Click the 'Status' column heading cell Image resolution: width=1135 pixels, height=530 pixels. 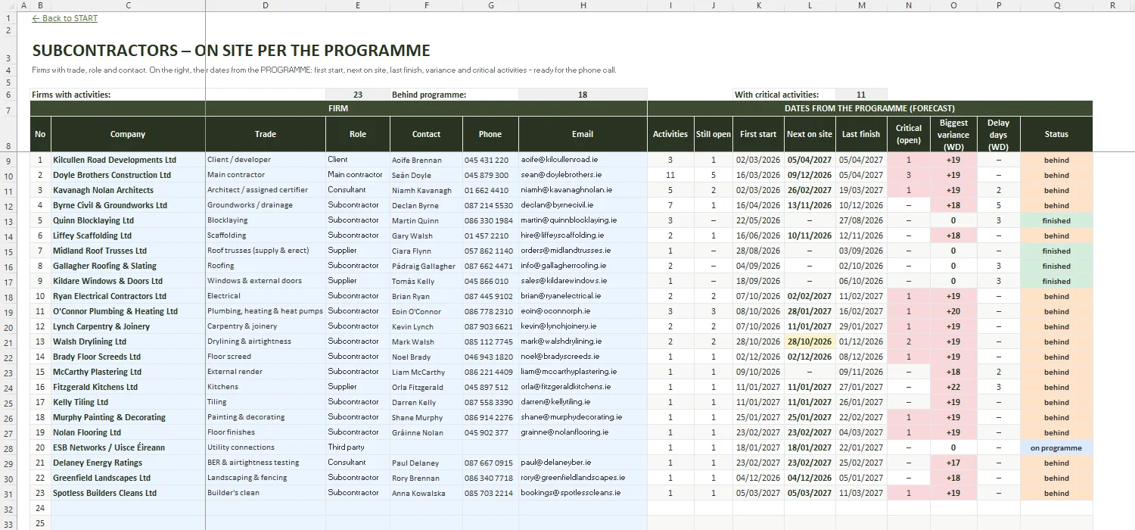1056,134
